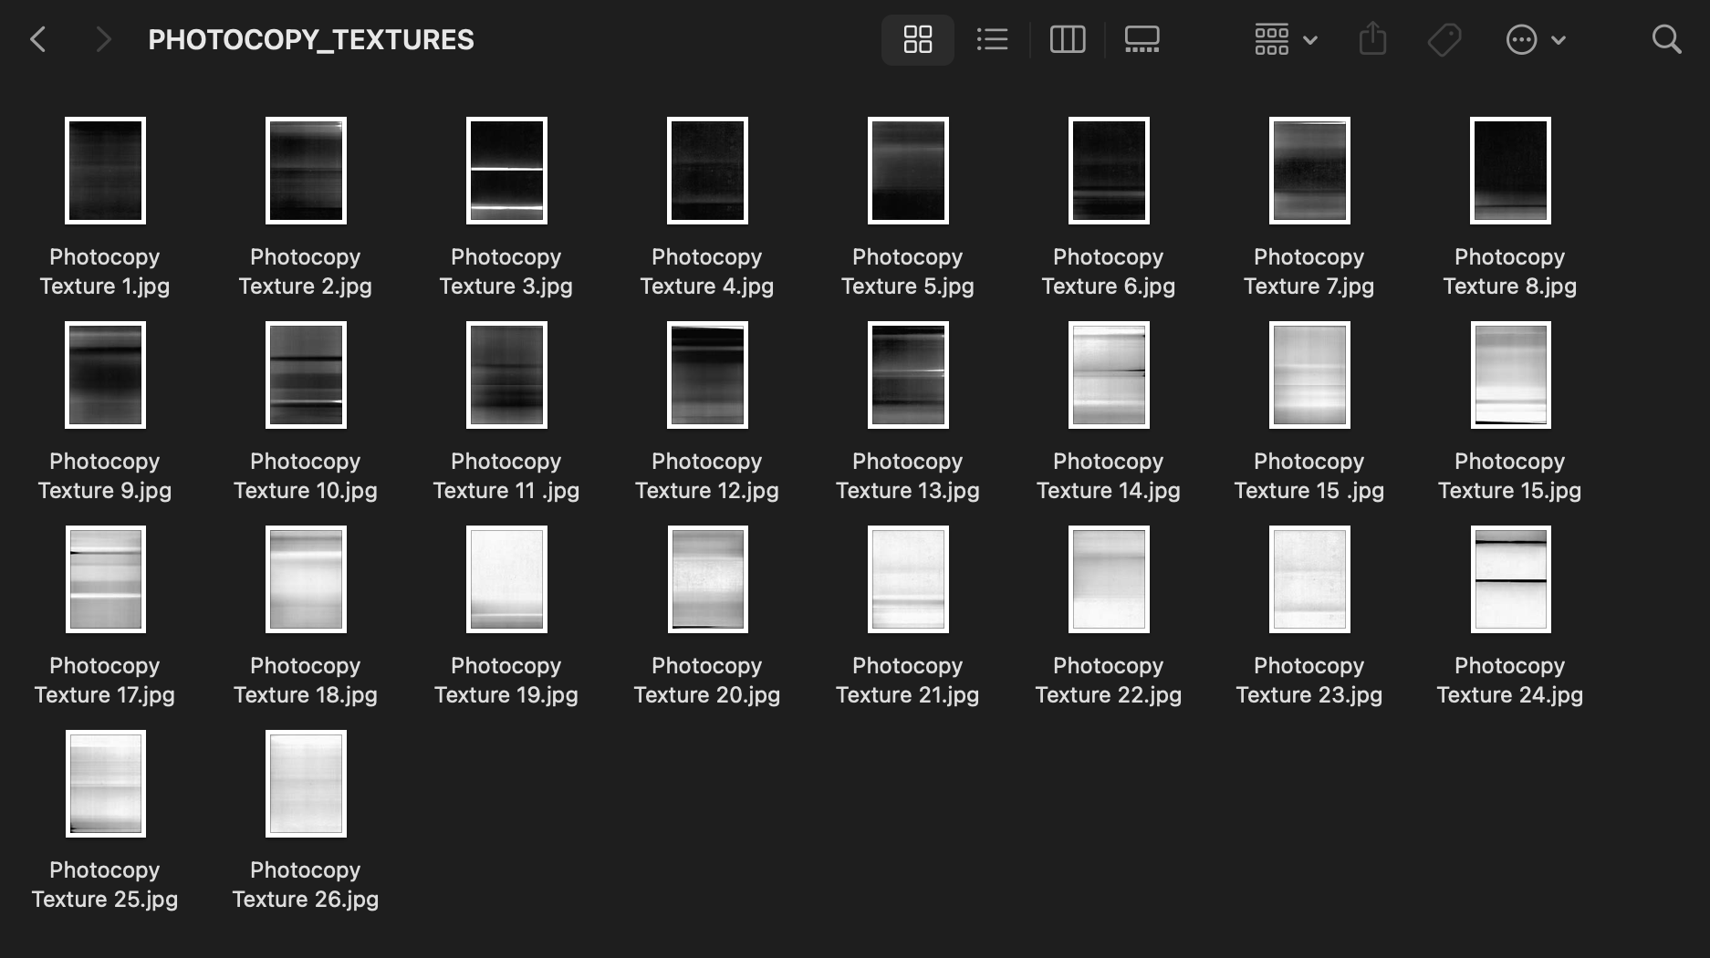Click the filename of Photocopy Texture 19.jpg
Screen dimensions: 1710x958
[506, 680]
